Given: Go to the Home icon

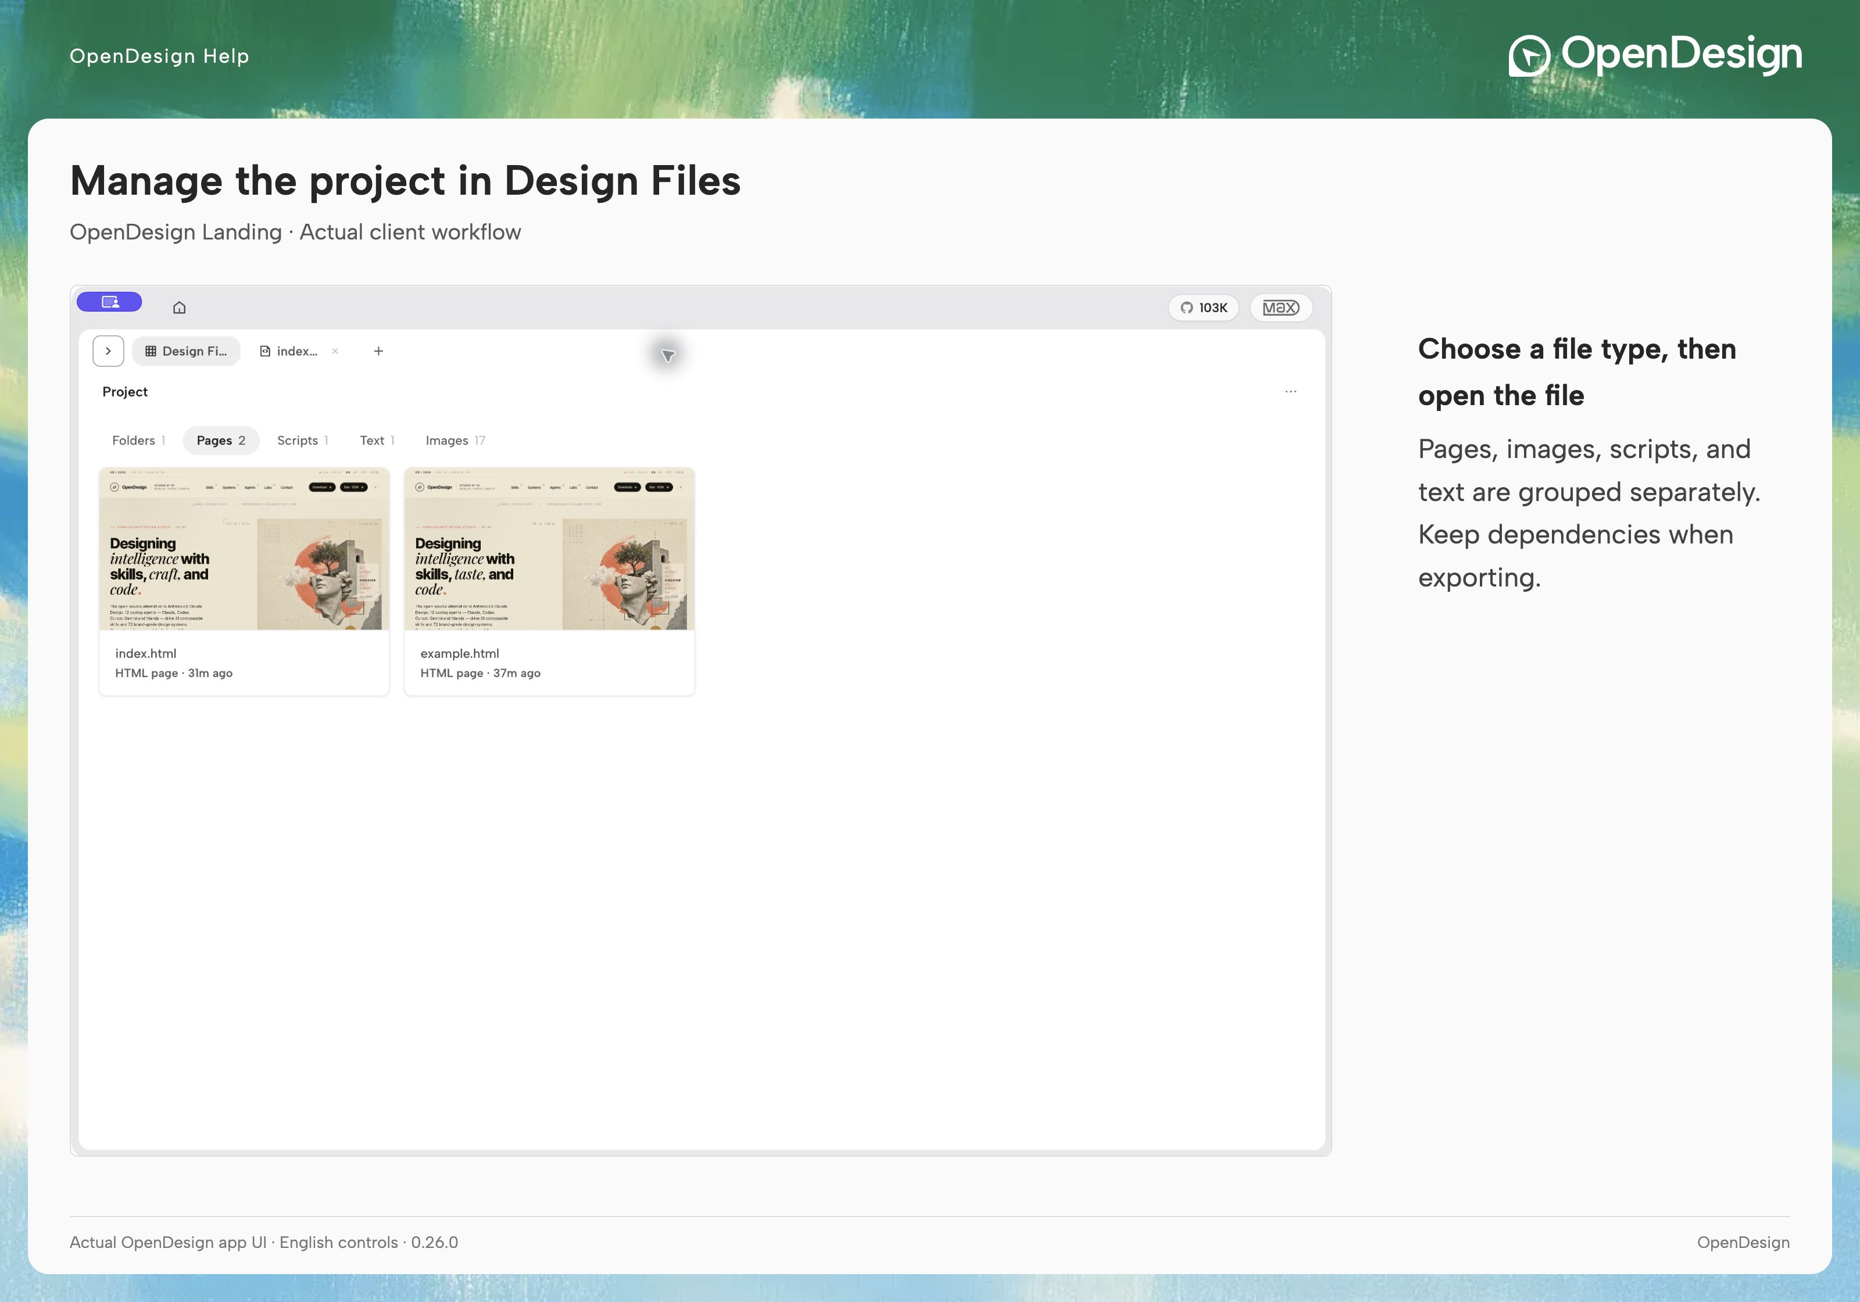Looking at the screenshot, I should pos(180,307).
